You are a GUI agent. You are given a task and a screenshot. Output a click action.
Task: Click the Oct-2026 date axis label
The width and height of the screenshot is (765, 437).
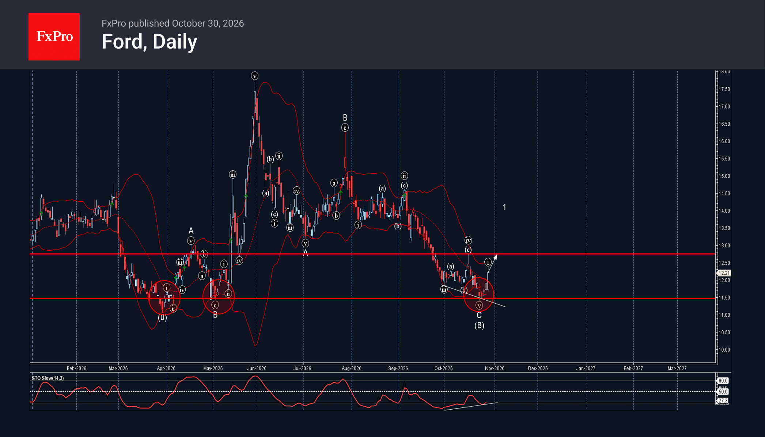tap(444, 368)
